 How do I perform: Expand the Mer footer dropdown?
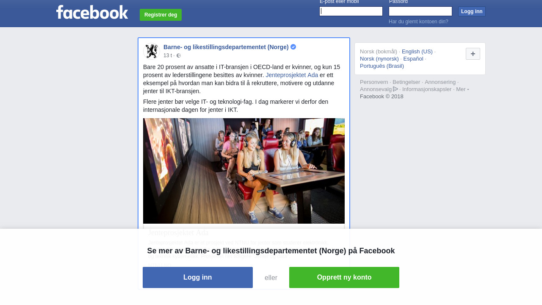pyautogui.click(x=462, y=89)
